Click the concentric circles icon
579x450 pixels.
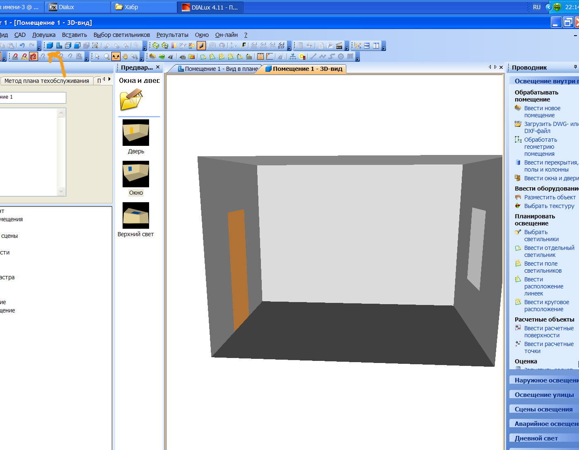(341, 56)
